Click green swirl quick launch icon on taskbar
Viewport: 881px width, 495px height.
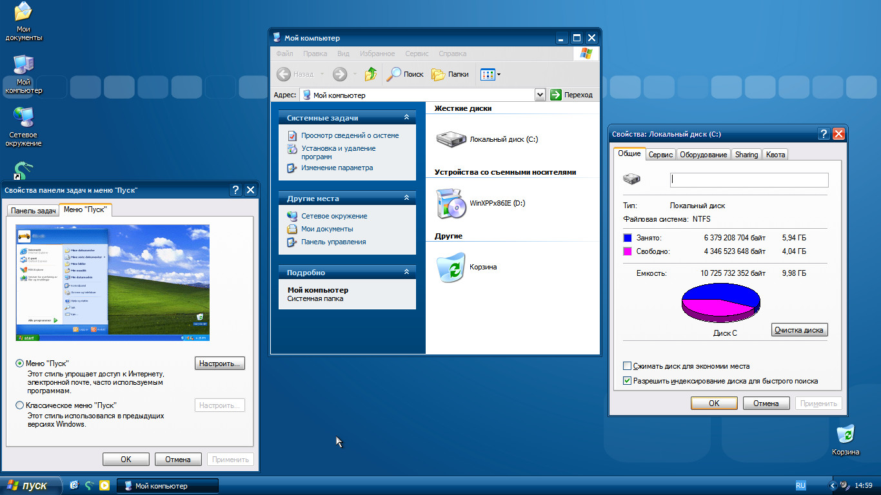(90, 485)
